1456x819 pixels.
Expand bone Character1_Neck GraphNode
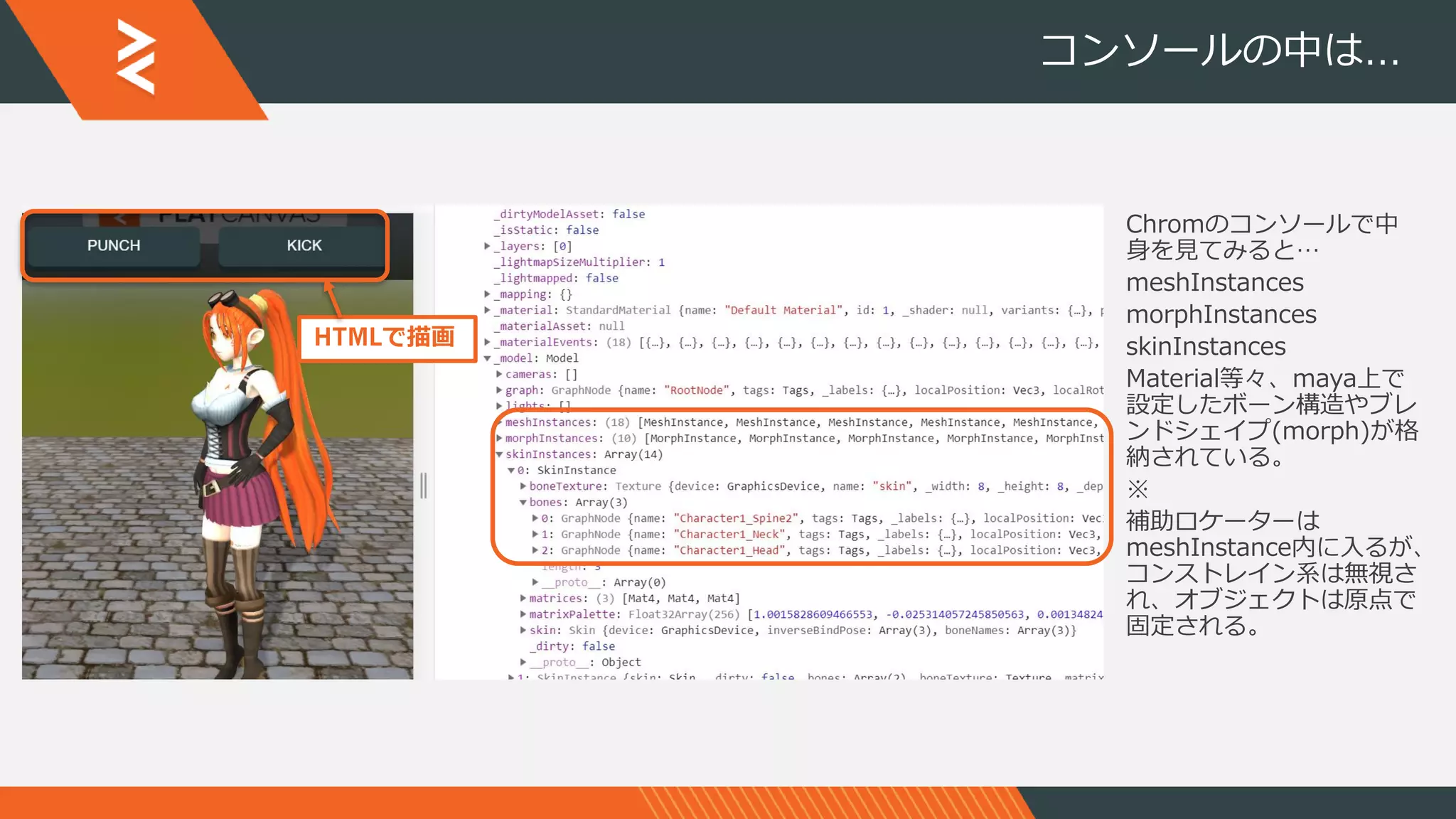click(535, 535)
